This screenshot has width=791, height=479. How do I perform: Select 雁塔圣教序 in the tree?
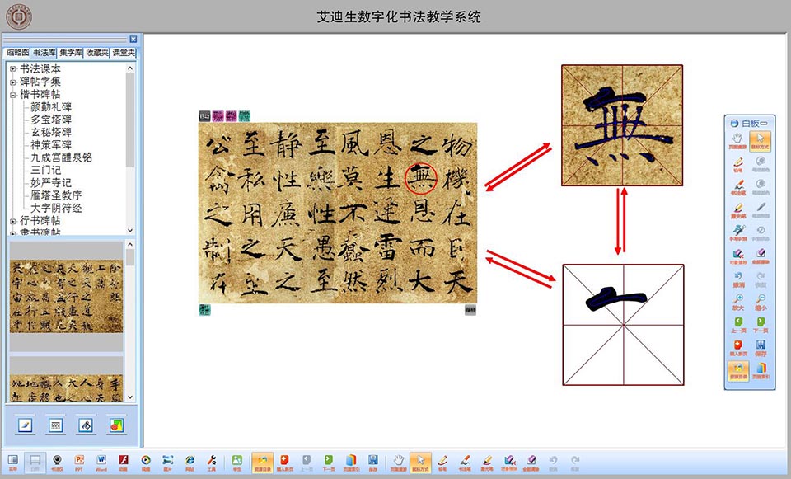56,195
